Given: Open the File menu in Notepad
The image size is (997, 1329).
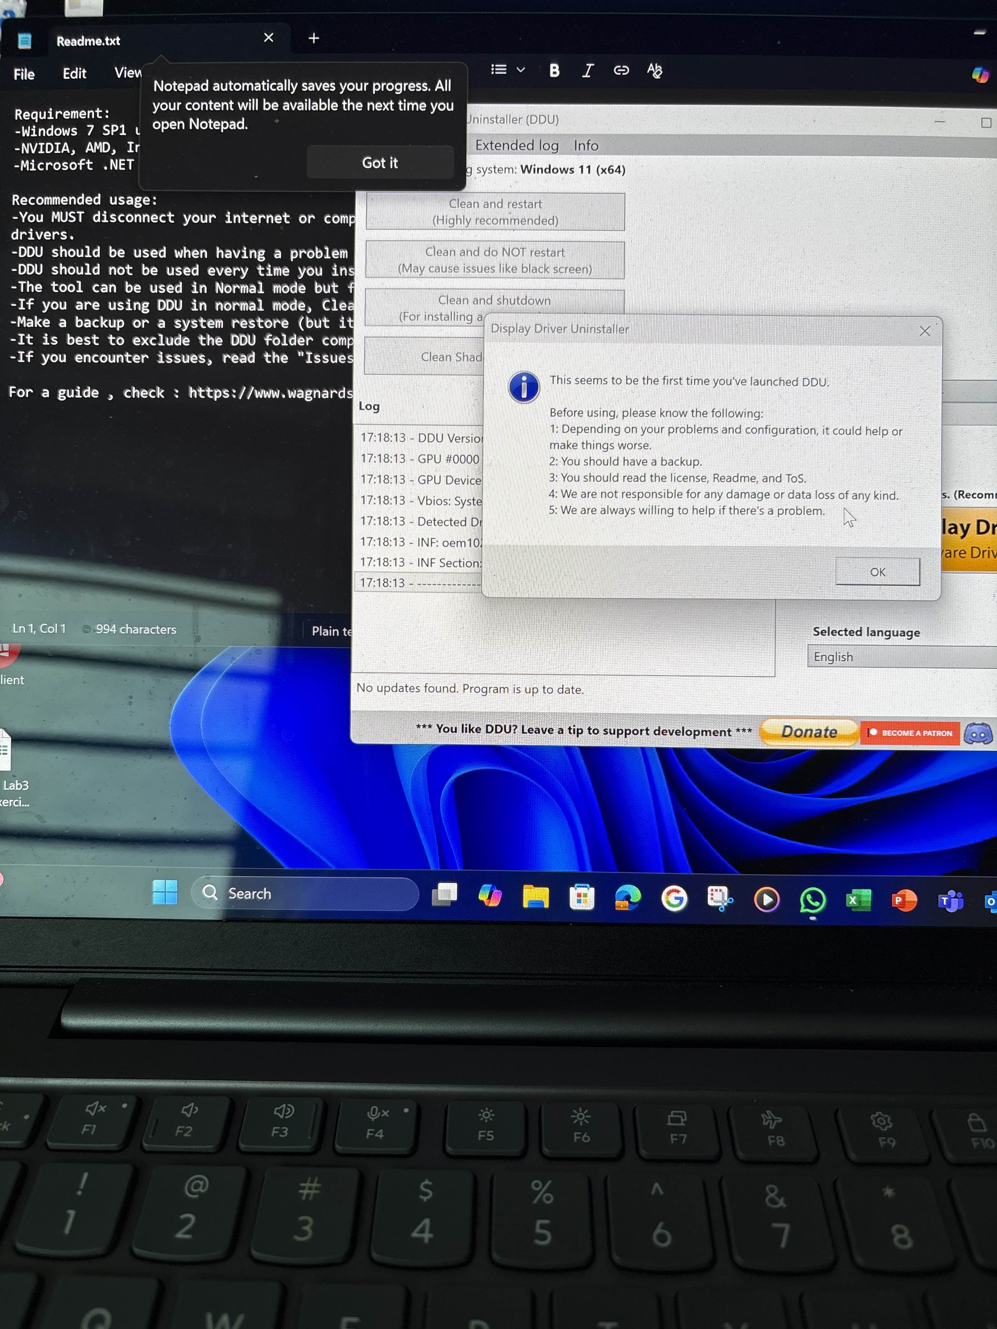Looking at the screenshot, I should 24,74.
